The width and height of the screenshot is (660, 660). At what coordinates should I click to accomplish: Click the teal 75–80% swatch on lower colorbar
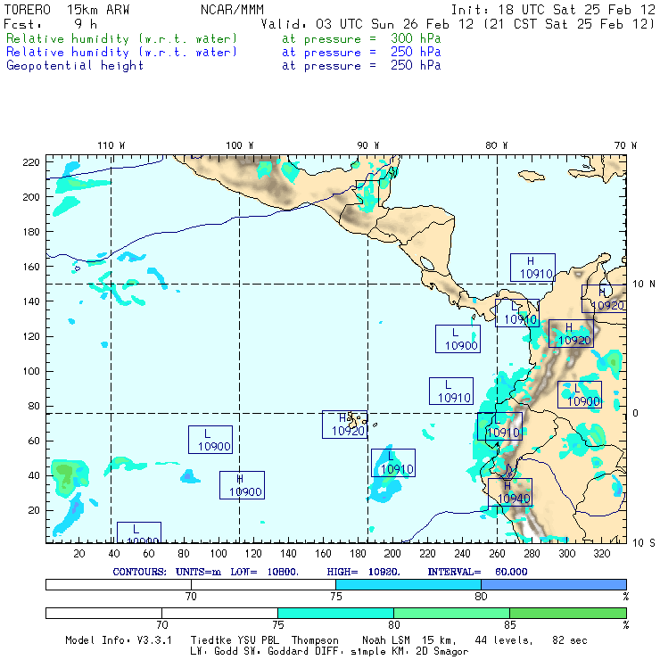pos(335,613)
